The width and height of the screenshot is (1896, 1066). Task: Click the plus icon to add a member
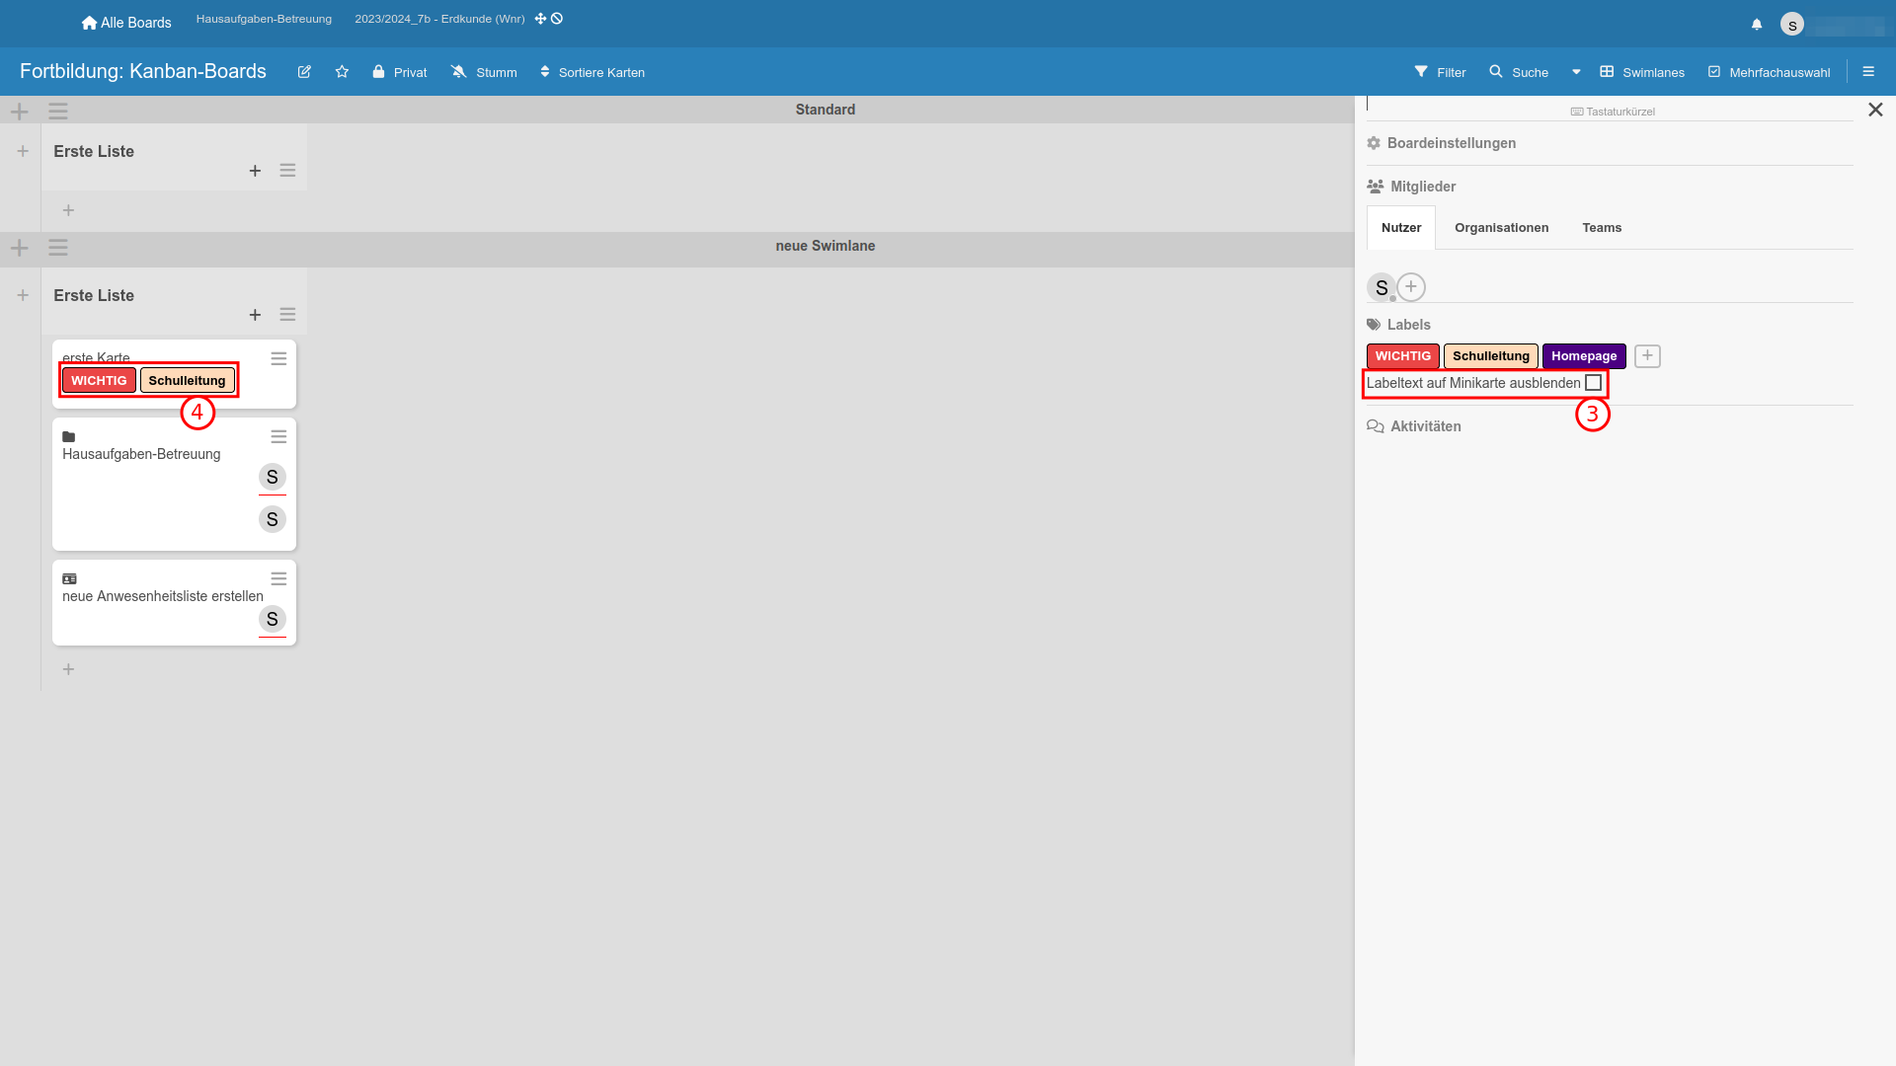[x=1411, y=287]
